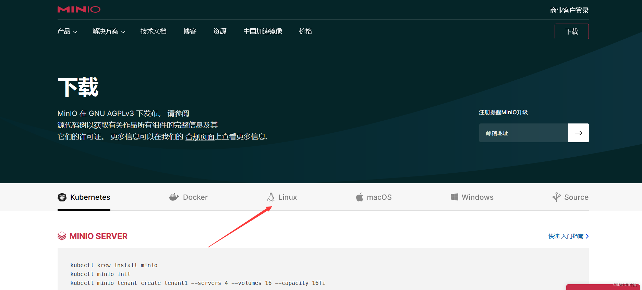
Task: Open the 解决方案 menu
Action: click(109, 31)
